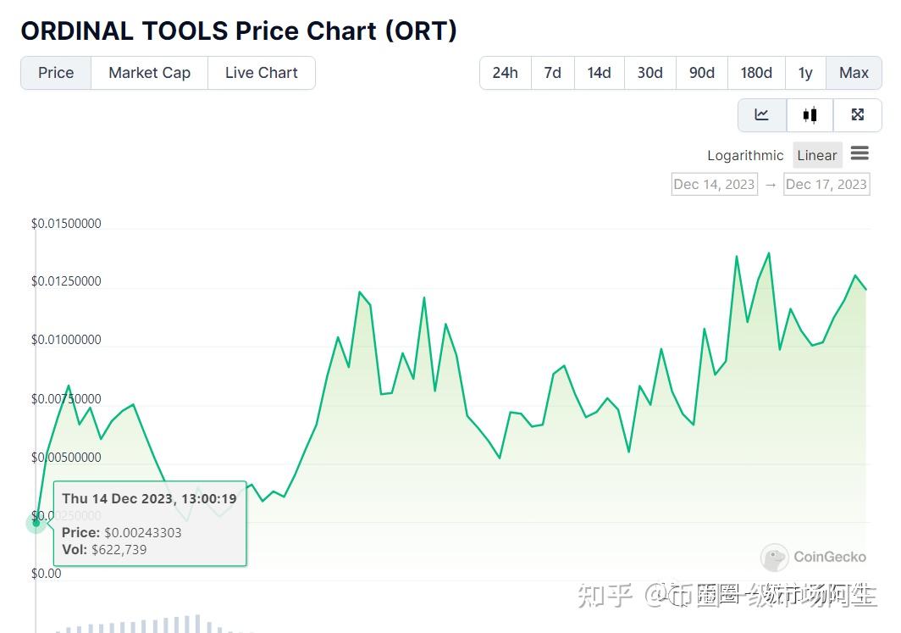Viewport: 901px width, 633px height.
Task: Click the ORDINAL TOOLS Price Chart heading
Action: (239, 31)
